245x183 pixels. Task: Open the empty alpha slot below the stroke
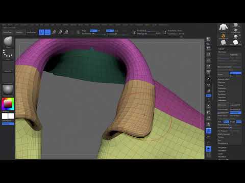(x=8, y=67)
